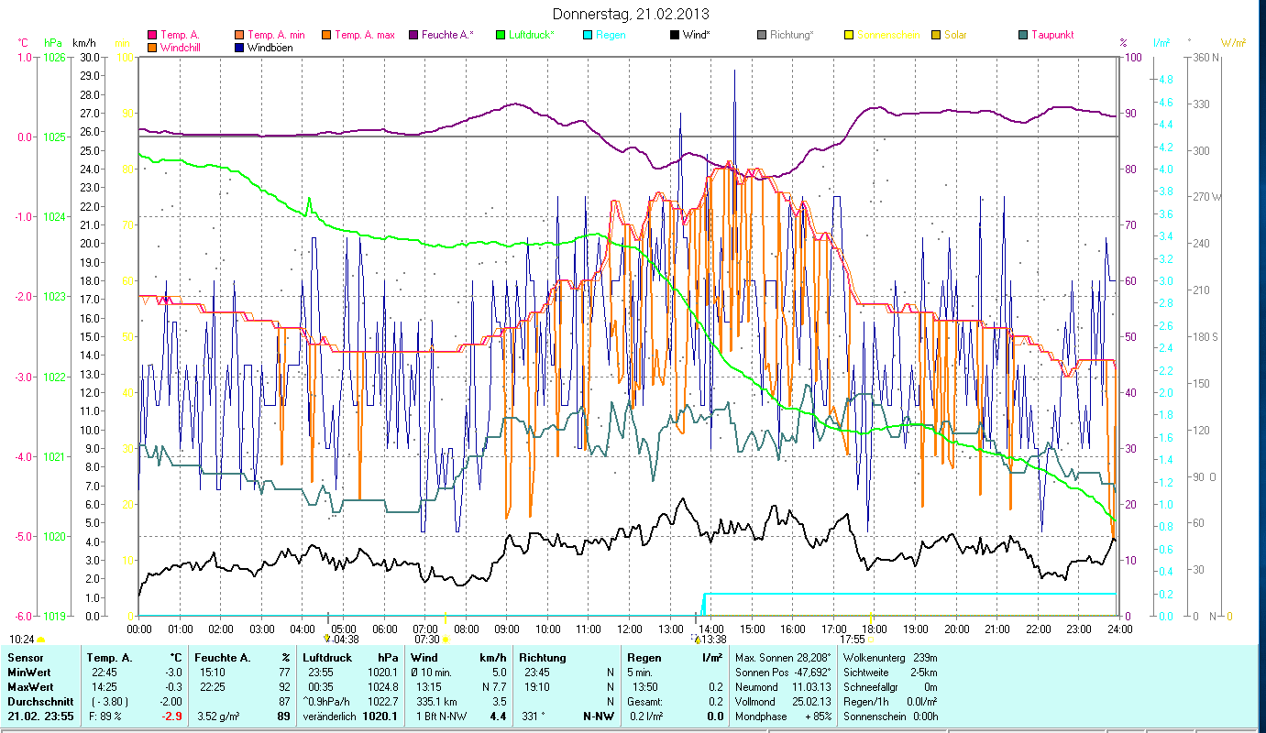Select the dark blue Windböen legend square

coord(239,47)
